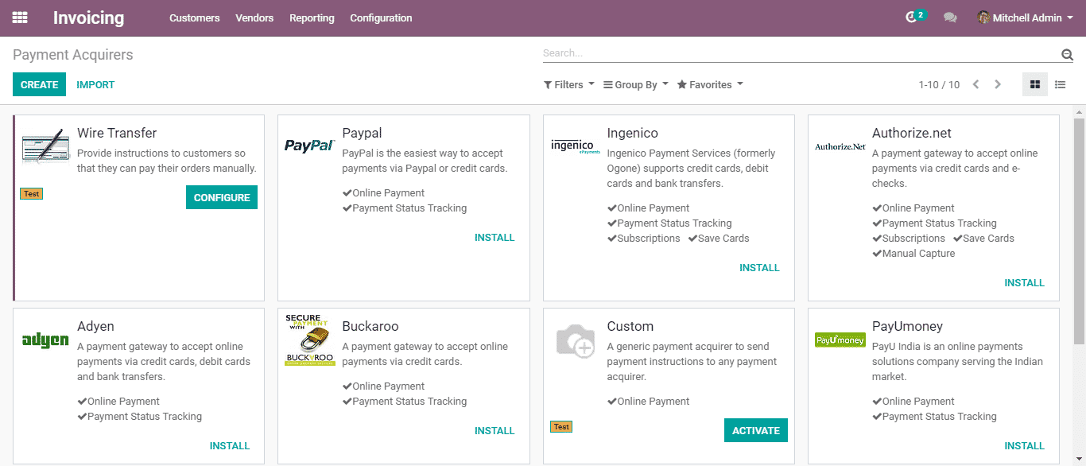This screenshot has width=1086, height=466.
Task: Click the Create button
Action: pyautogui.click(x=39, y=84)
